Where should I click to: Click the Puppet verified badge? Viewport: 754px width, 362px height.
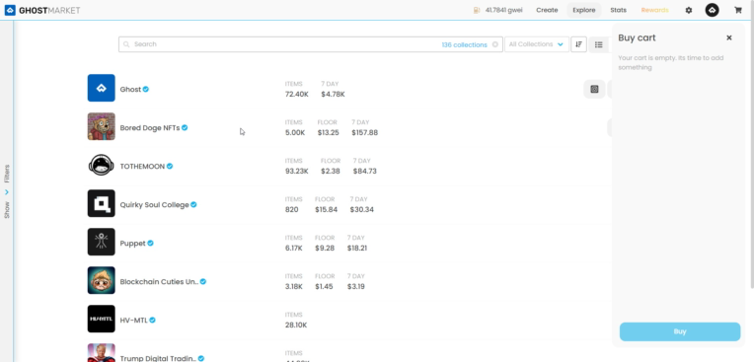(151, 243)
